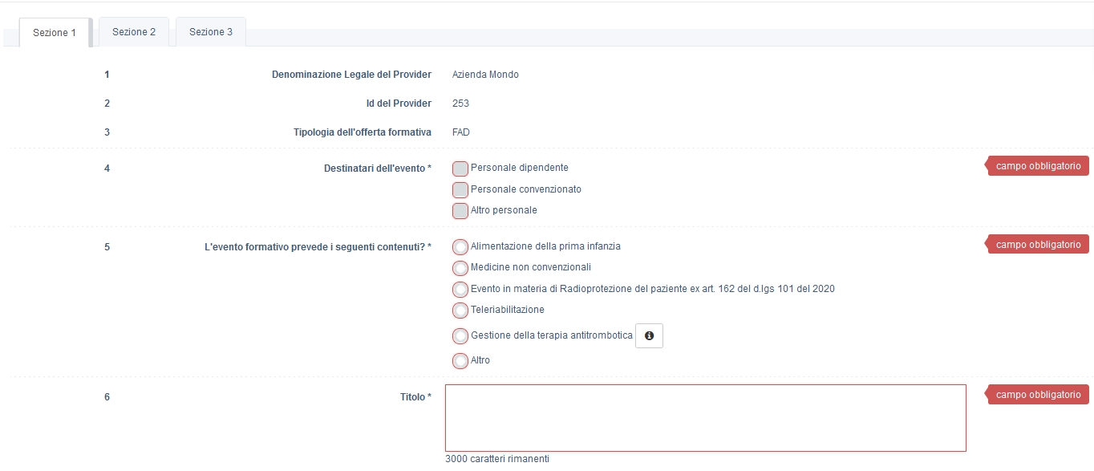Focus the Titolo text area
1094x471 pixels.
pos(706,418)
